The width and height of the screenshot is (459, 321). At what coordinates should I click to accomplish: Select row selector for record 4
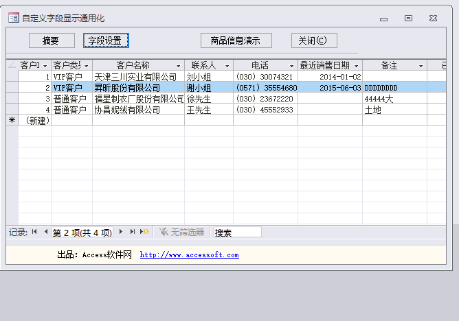(x=12, y=109)
